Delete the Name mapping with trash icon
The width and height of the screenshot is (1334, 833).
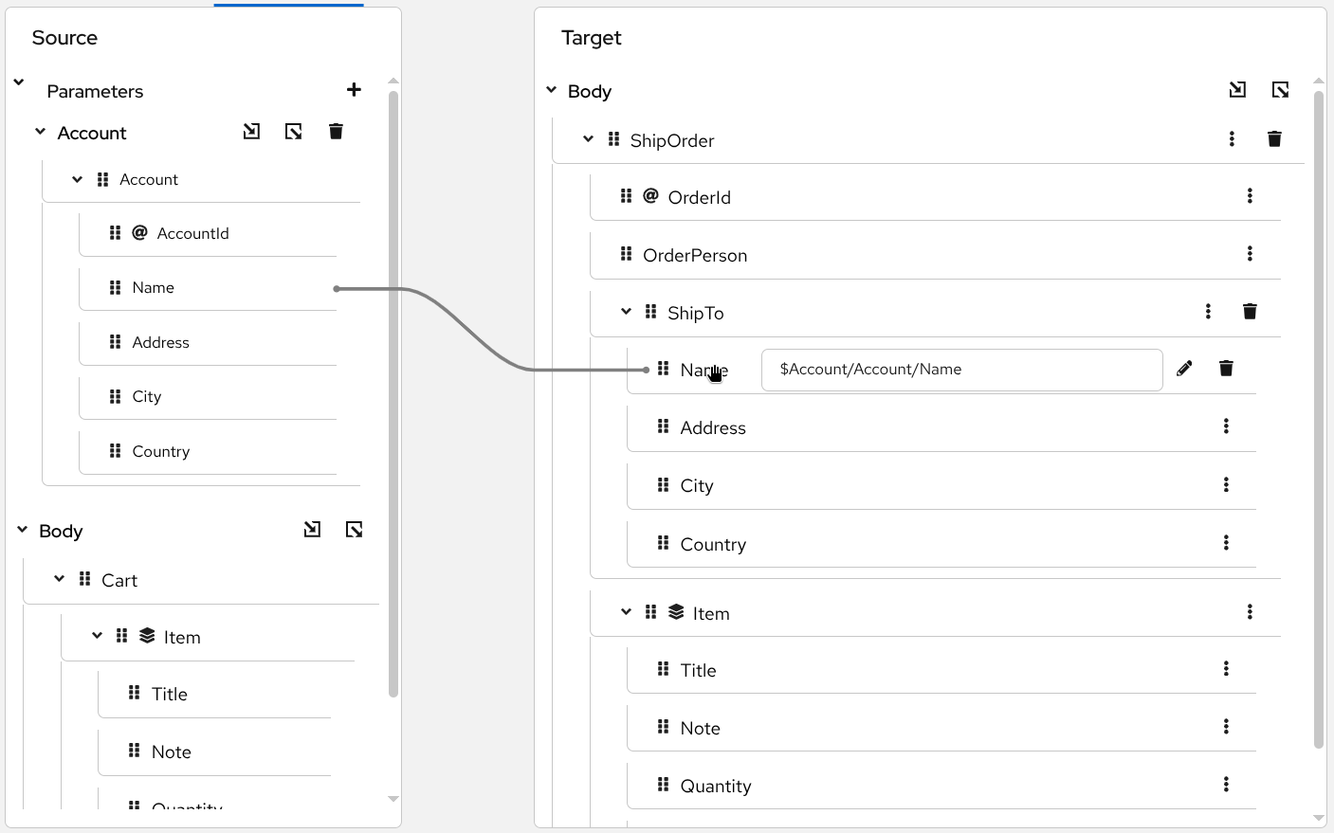pyautogui.click(x=1226, y=369)
